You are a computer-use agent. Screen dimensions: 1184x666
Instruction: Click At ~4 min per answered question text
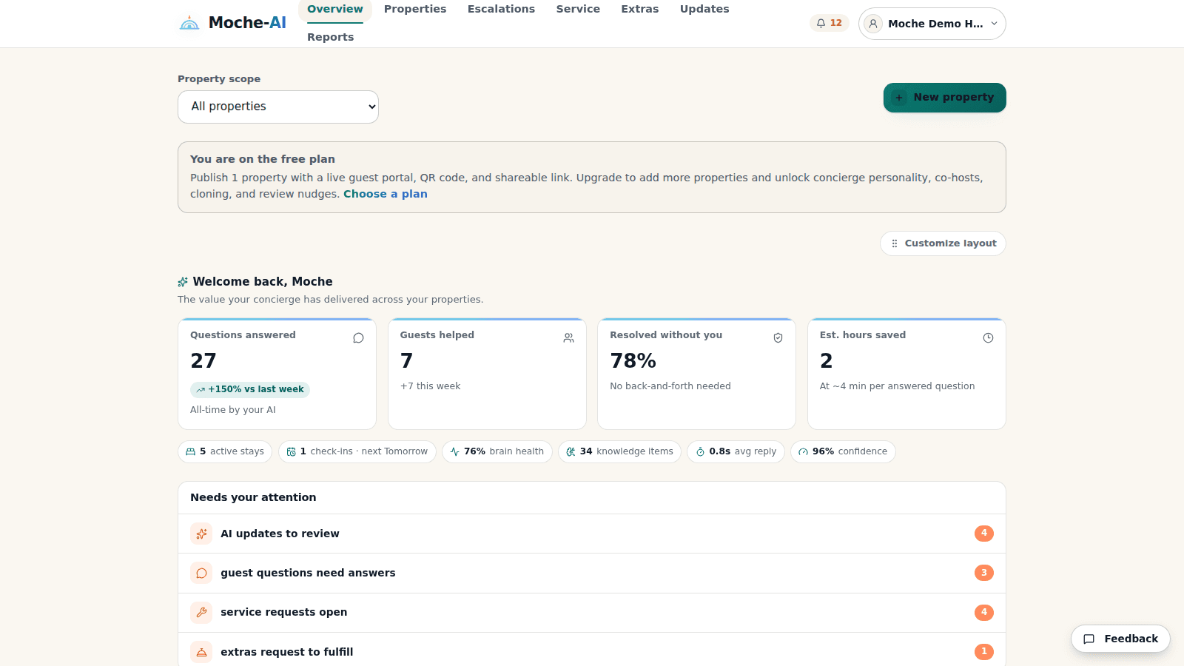(897, 386)
